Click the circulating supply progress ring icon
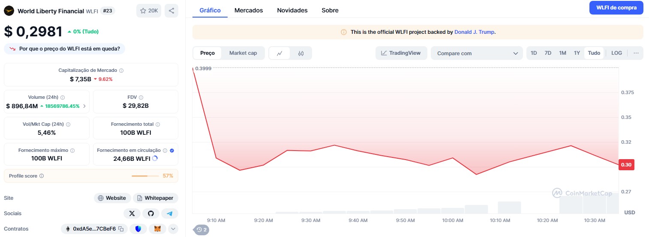 (x=155, y=158)
